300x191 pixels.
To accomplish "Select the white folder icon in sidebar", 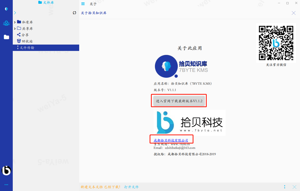I will click(6, 37).
